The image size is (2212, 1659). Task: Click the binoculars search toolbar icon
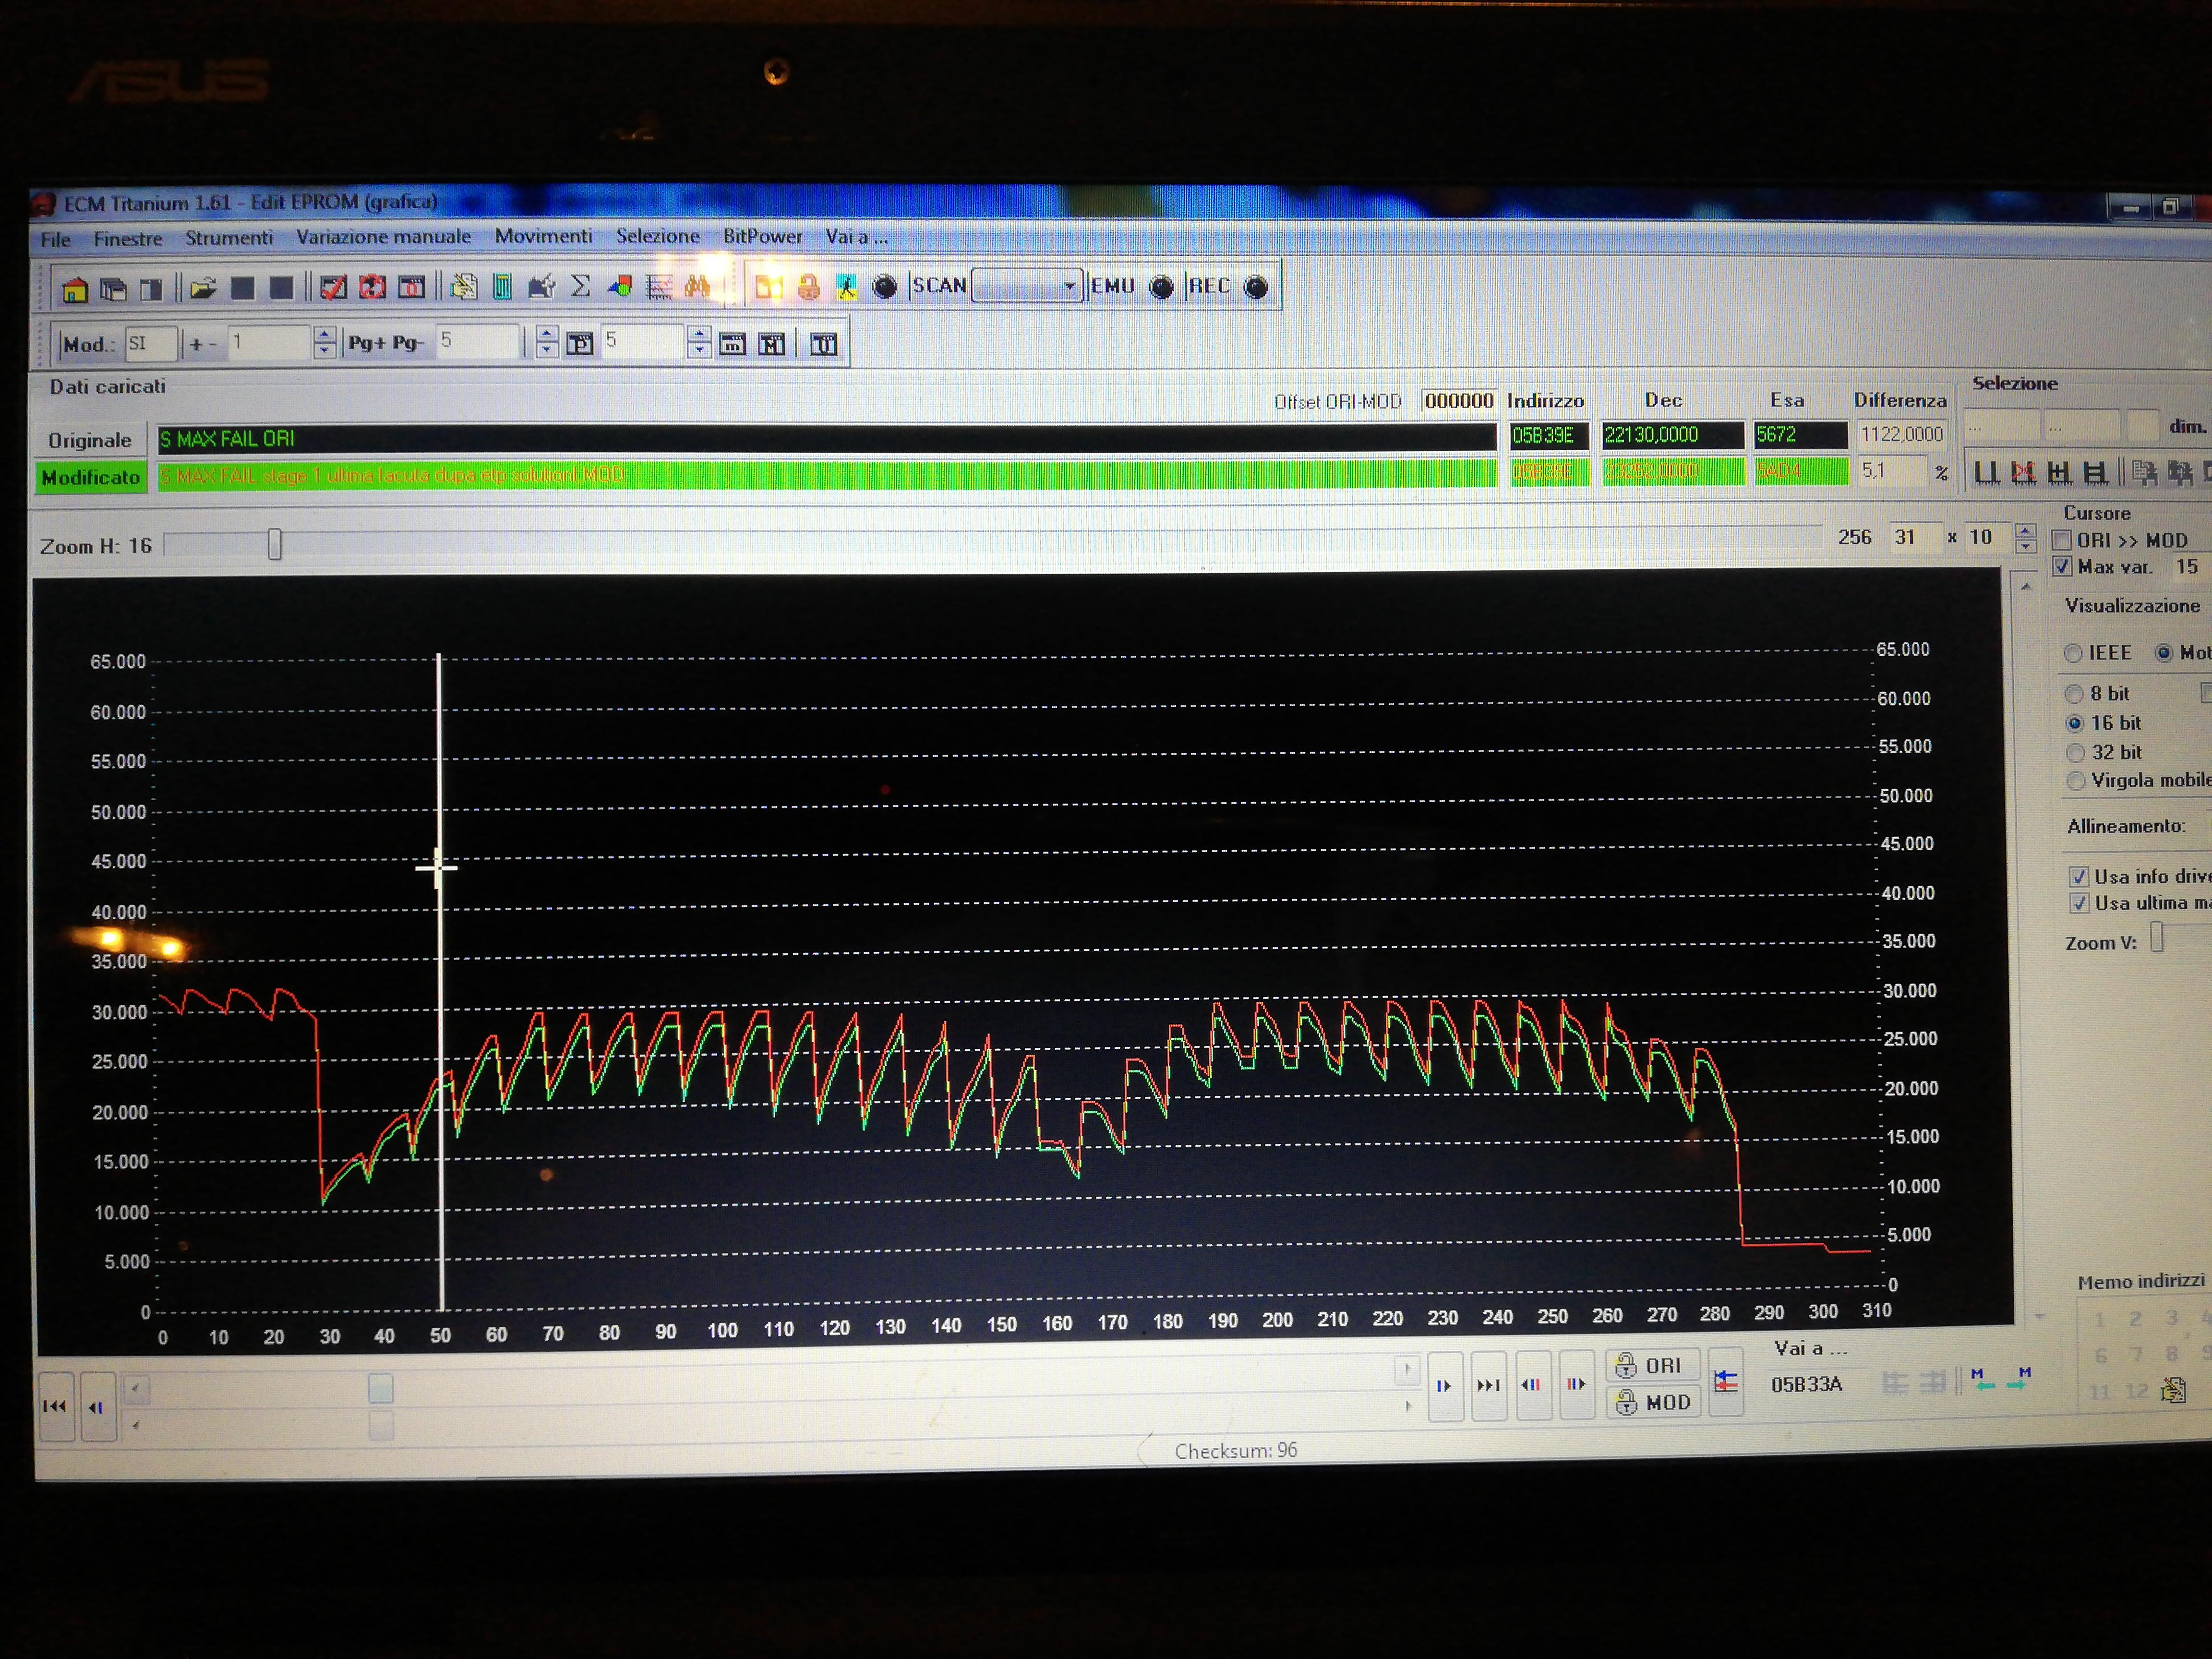[x=697, y=287]
